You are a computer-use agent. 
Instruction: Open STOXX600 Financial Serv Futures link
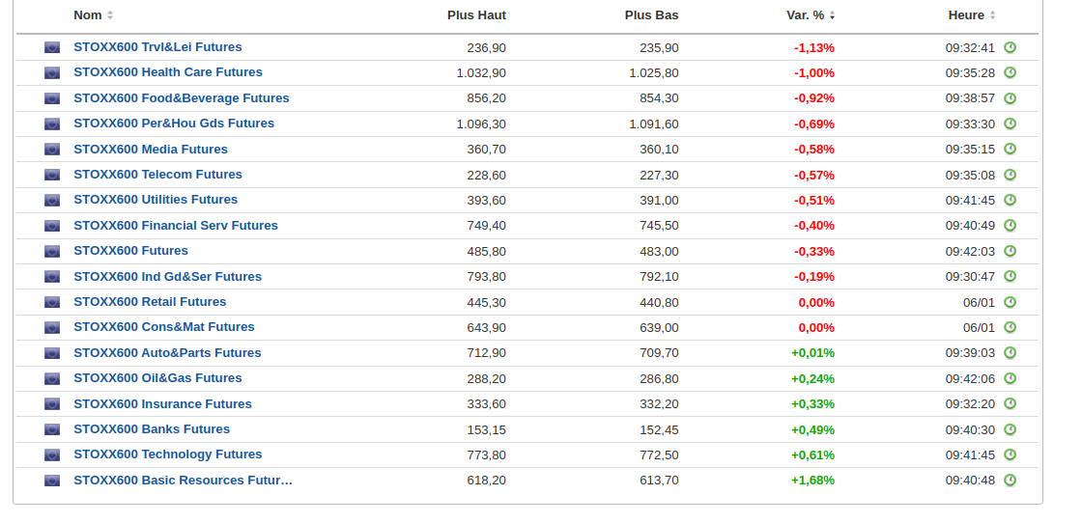point(176,226)
